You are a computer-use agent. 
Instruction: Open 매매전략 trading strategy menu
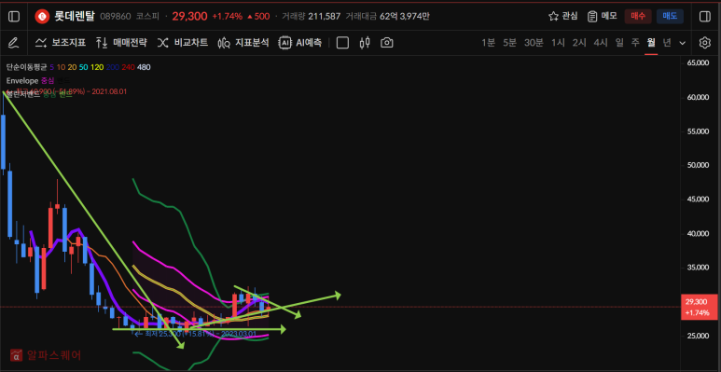point(121,43)
